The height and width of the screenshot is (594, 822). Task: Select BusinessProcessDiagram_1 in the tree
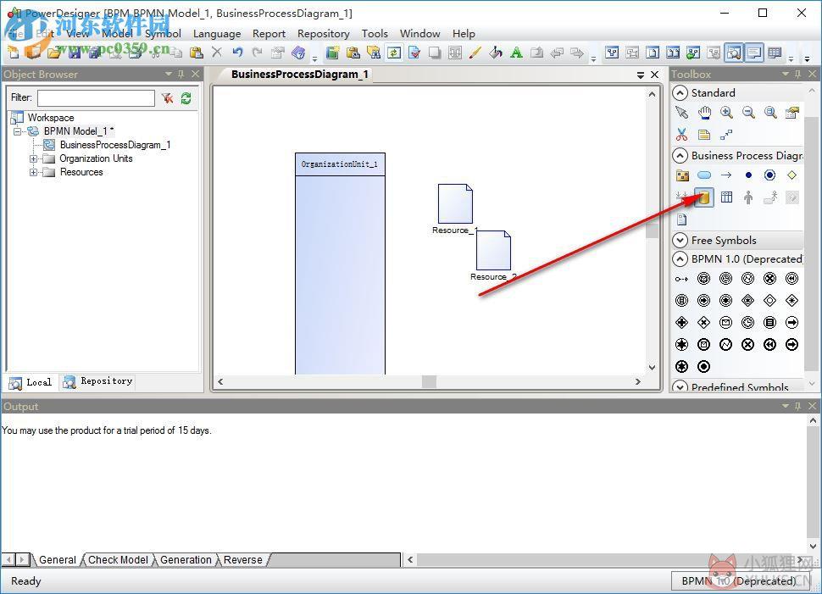pyautogui.click(x=114, y=145)
